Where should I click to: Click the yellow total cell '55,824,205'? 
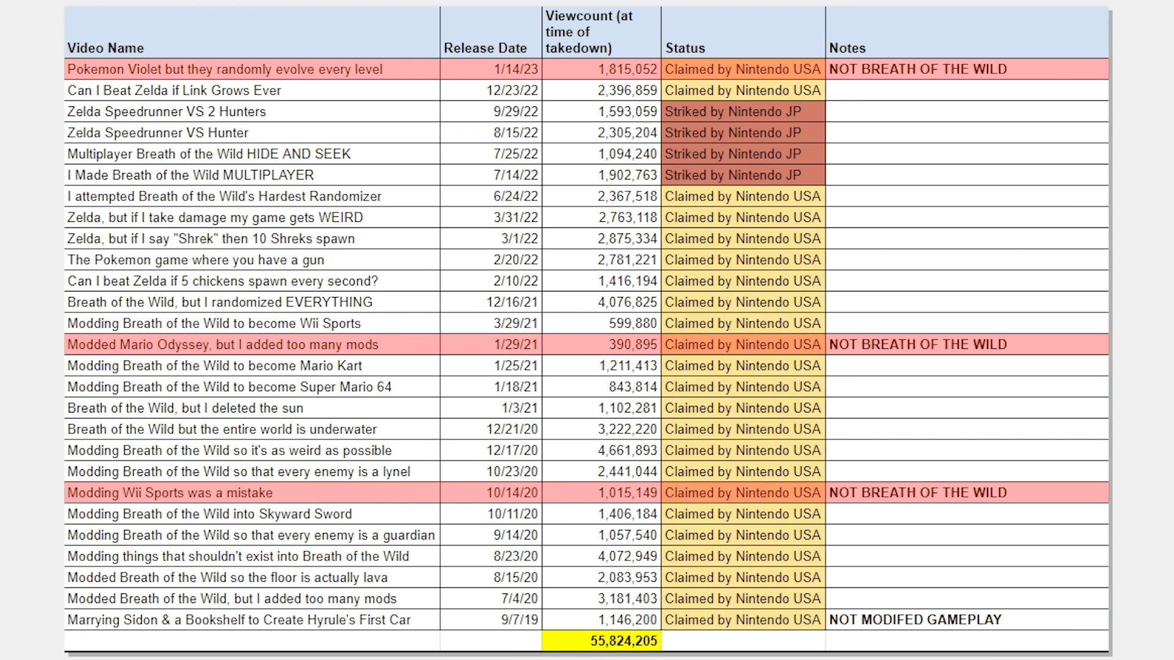pyautogui.click(x=601, y=641)
